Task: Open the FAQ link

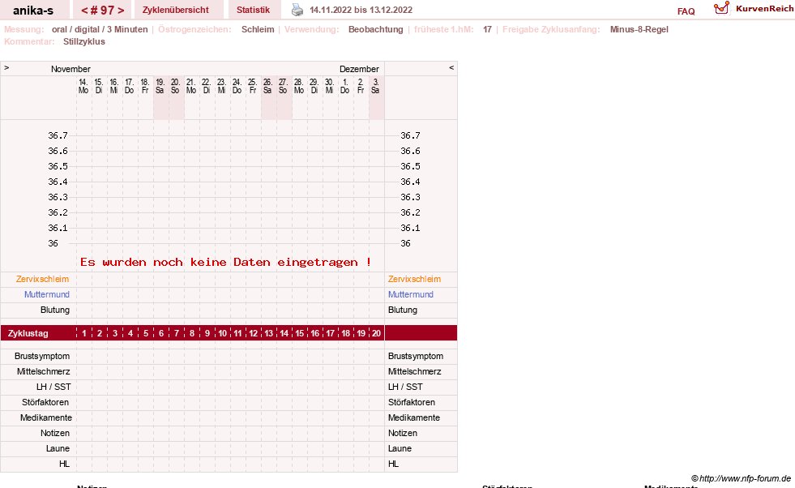Action: pos(686,11)
